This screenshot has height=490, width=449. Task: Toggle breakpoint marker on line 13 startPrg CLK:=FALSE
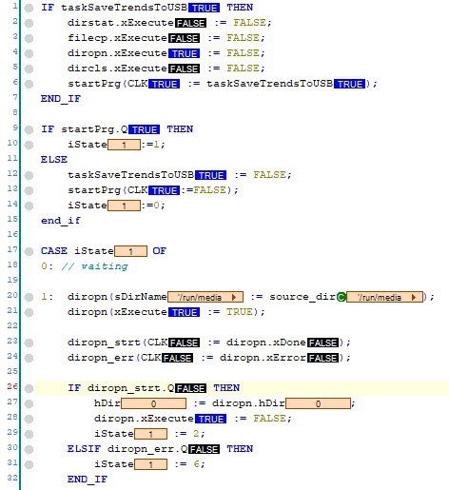click(x=29, y=190)
